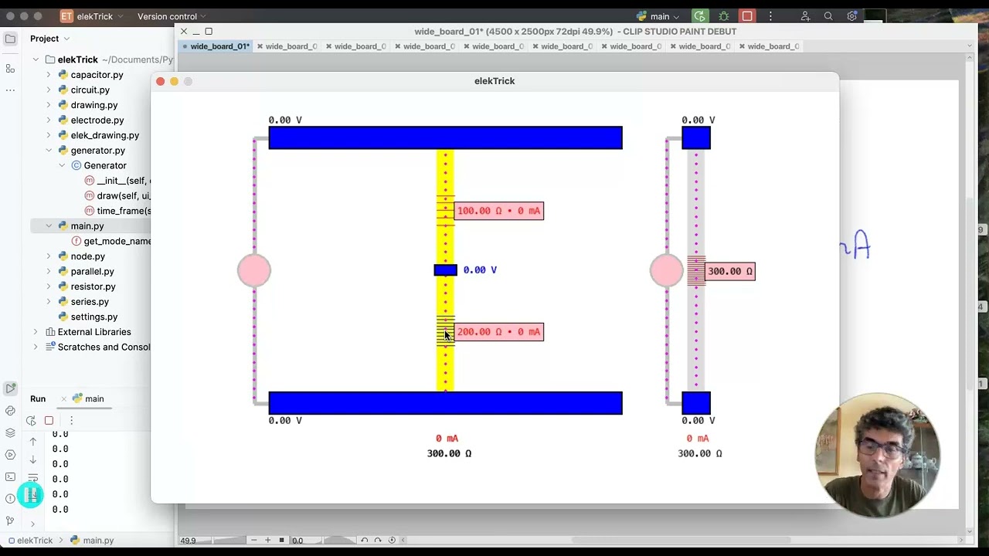Click the 200.00 Ω resistor label
This screenshot has height=556, width=989.
499,332
